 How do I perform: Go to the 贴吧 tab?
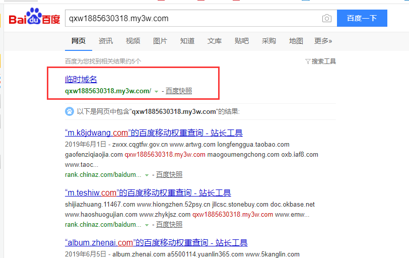click(242, 41)
